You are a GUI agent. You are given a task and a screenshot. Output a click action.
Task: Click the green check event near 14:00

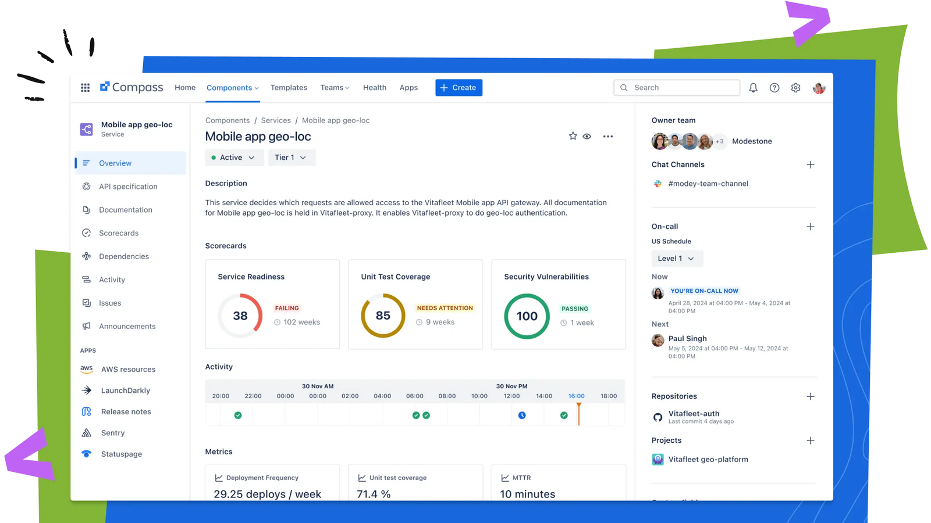(564, 415)
